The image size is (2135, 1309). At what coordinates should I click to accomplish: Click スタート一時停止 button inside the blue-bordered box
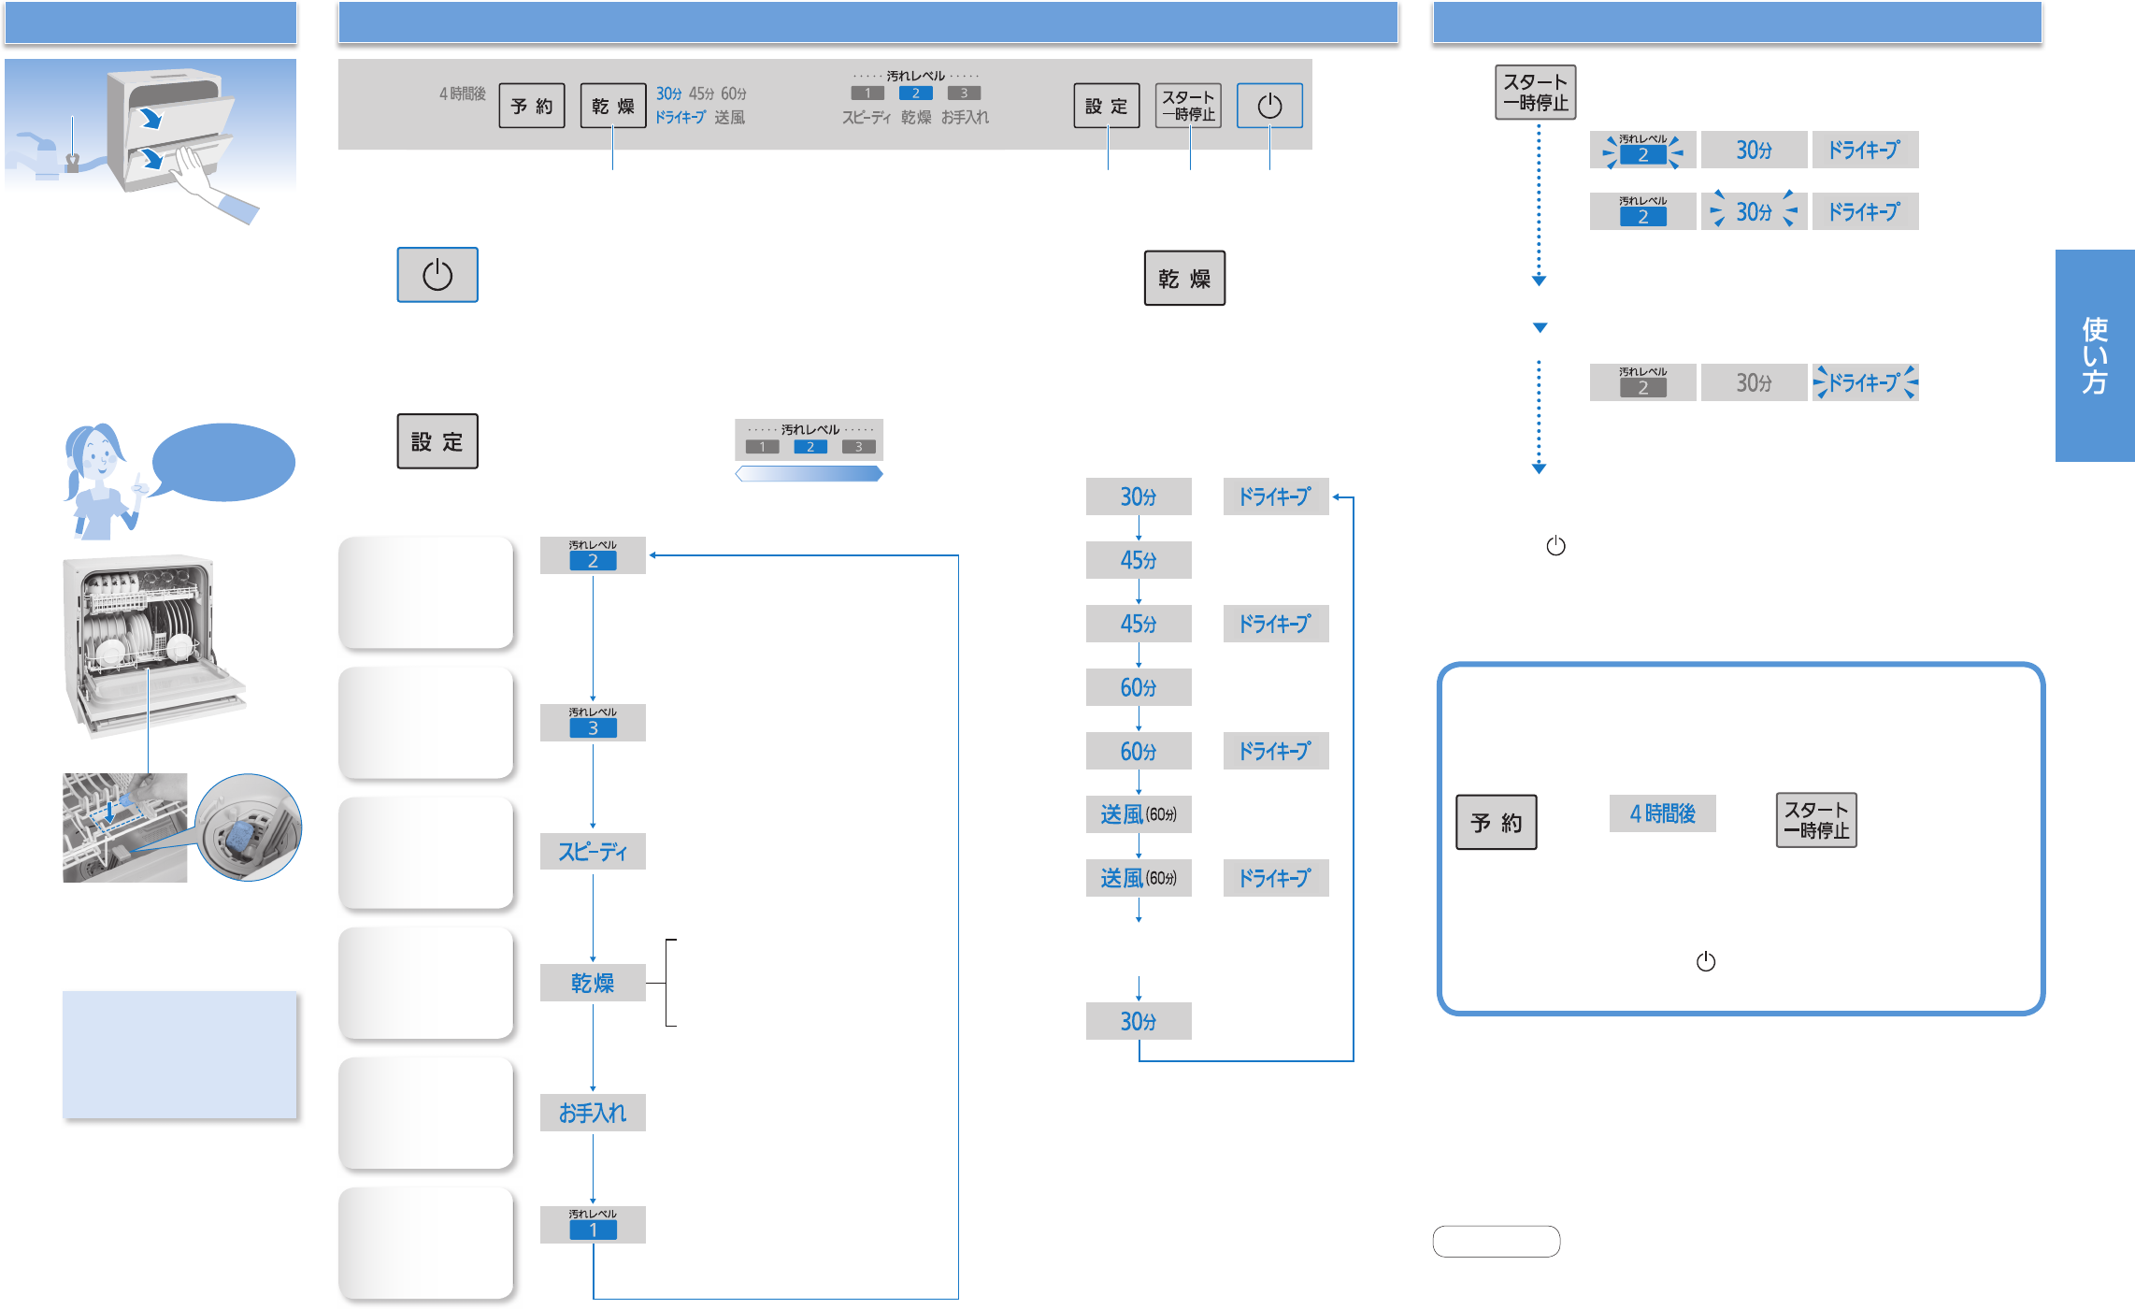[1816, 820]
